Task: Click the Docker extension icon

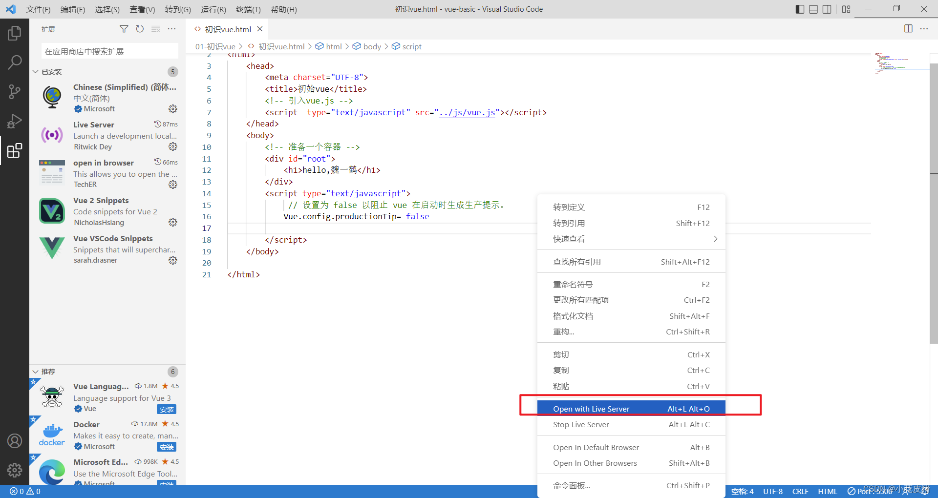Action: (x=52, y=435)
